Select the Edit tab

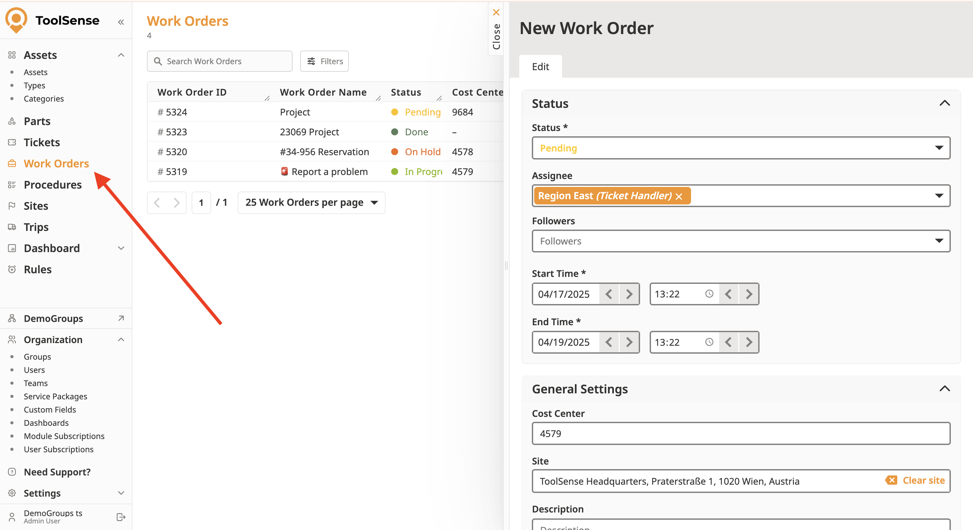click(540, 66)
